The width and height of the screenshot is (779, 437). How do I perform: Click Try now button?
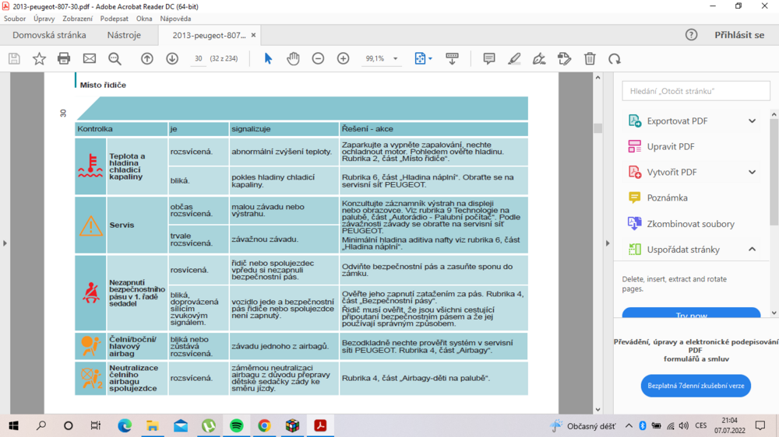691,313
